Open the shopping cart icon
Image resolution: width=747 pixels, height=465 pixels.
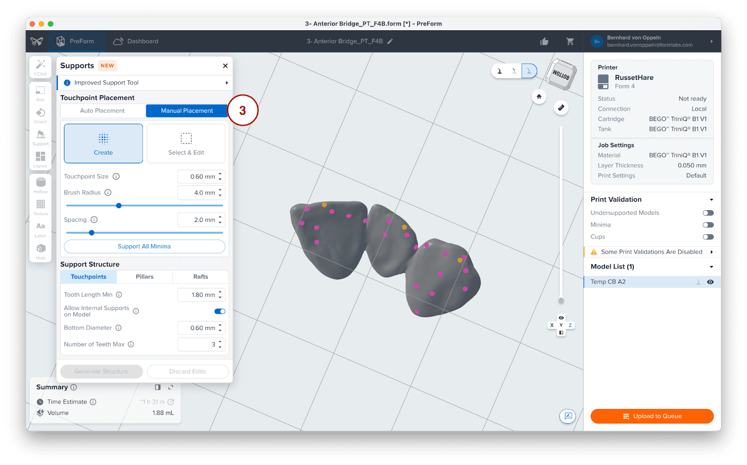click(x=570, y=42)
